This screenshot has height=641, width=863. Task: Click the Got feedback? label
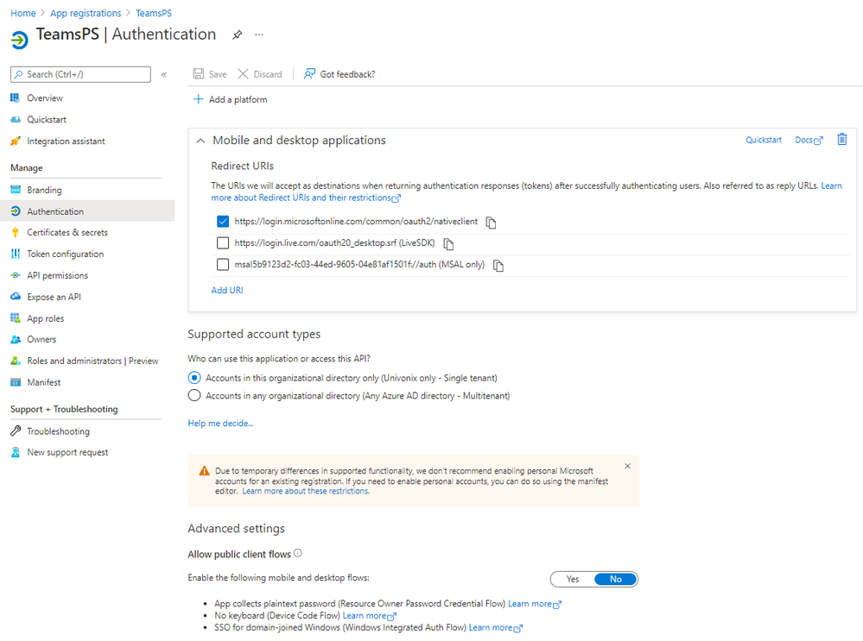[x=347, y=74]
